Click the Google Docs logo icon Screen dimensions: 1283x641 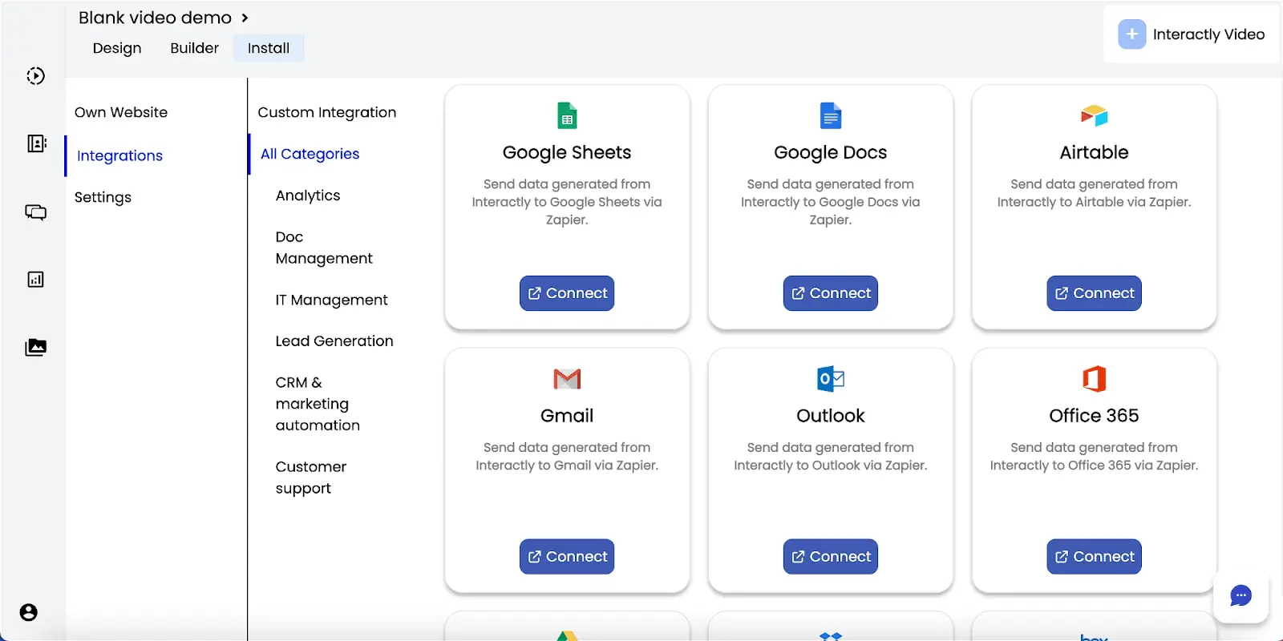point(831,116)
